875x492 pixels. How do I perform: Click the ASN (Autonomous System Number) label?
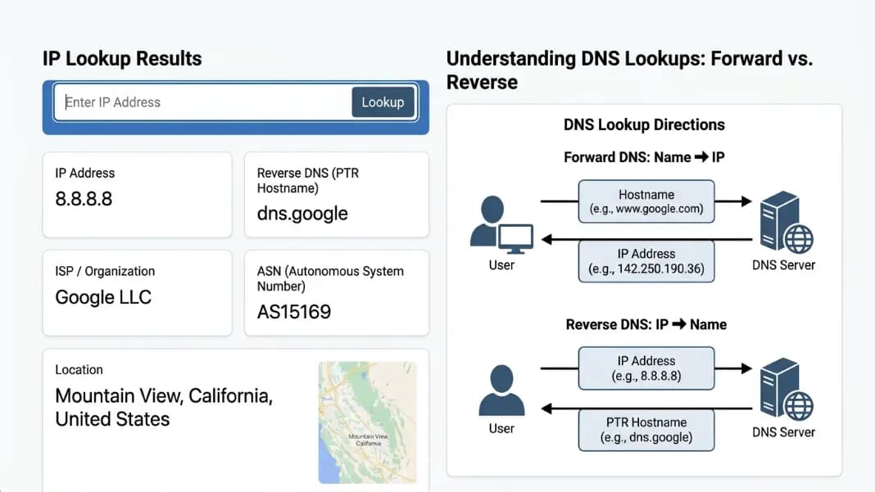tap(330, 278)
